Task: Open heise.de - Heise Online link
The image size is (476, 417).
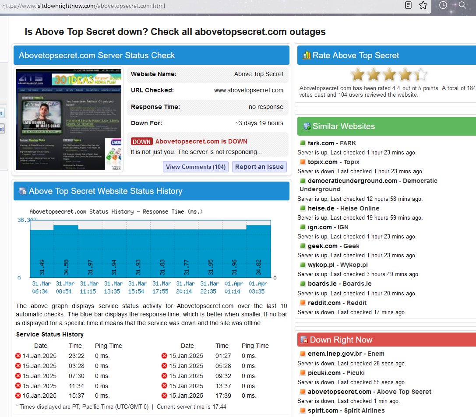Action: tap(344, 208)
